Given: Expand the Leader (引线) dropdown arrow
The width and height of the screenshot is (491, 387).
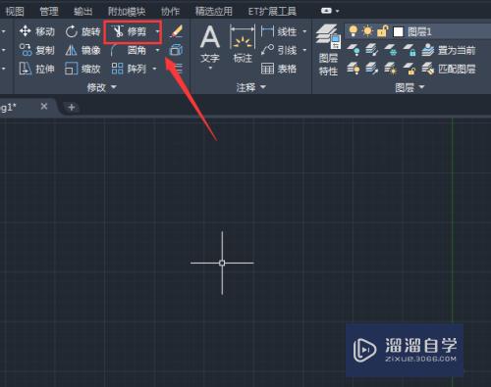Looking at the screenshot, I should 304,50.
